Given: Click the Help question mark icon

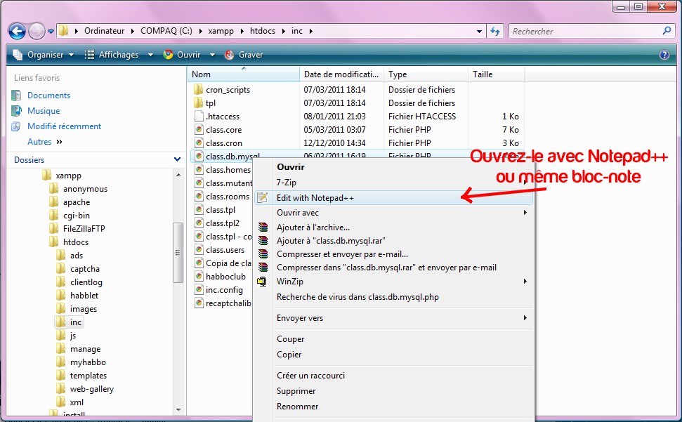Looking at the screenshot, I should coord(664,55).
